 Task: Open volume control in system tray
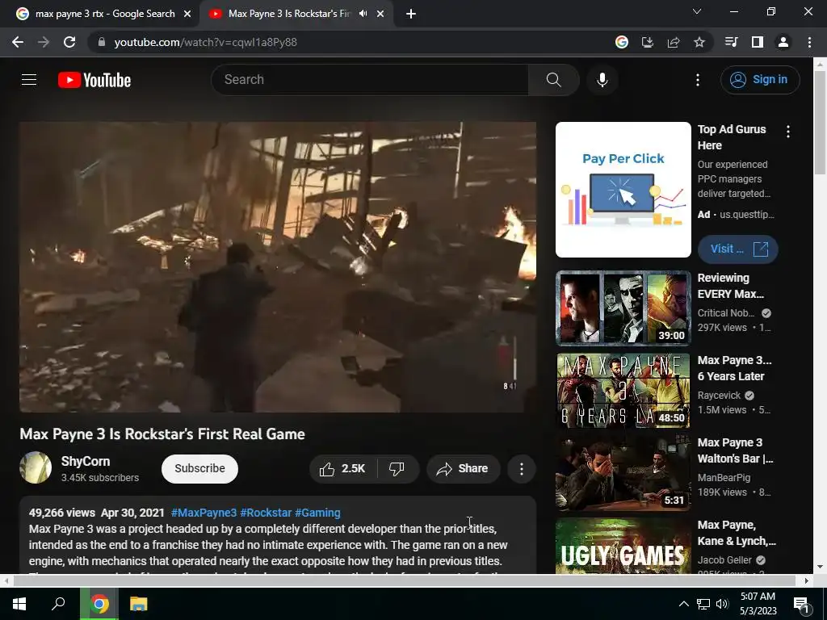[x=722, y=604]
